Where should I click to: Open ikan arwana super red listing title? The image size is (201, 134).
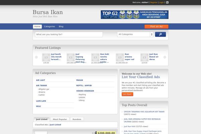(x=129, y=57)
